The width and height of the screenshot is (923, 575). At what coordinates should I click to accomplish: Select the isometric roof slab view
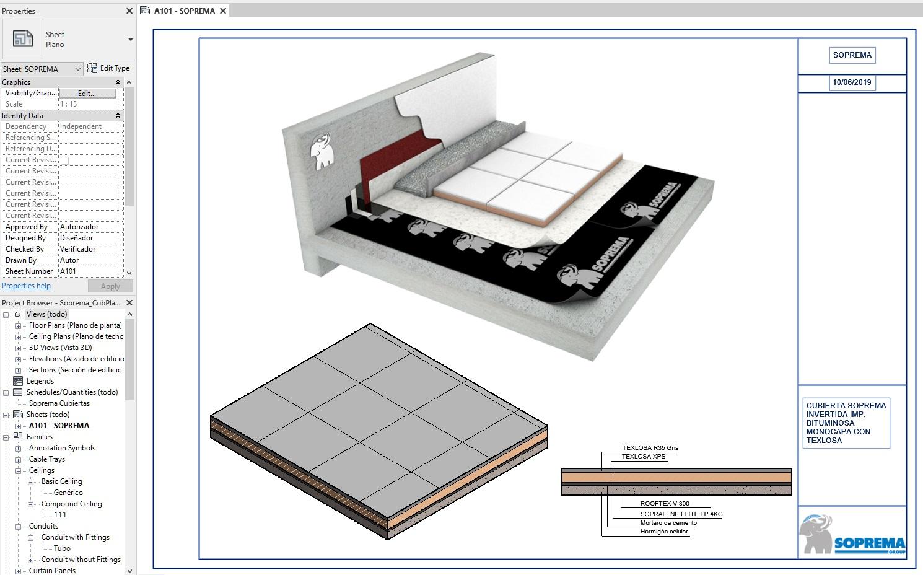(379, 431)
